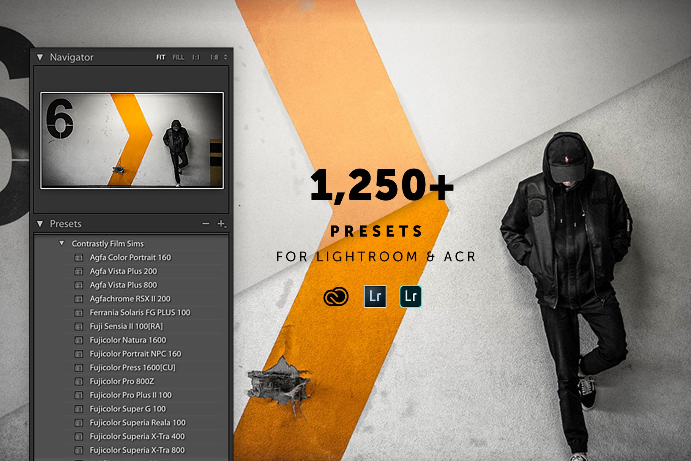
Task: Click the Navigator preview thumbnail
Action: 132,140
